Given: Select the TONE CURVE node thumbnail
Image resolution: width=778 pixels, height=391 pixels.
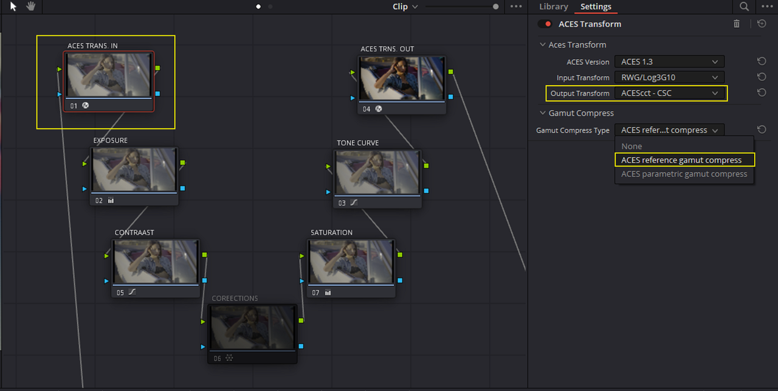Looking at the screenshot, I should 377,172.
